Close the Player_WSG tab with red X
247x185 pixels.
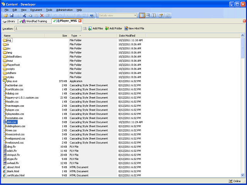80,21
